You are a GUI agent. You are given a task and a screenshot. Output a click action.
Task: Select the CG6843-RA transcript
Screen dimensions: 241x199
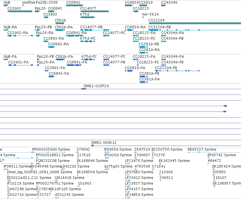52,47
